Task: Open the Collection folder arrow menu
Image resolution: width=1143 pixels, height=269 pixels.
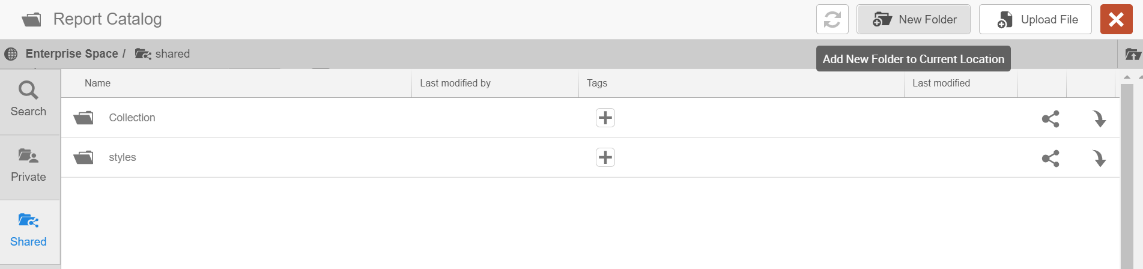Action: pos(1099,119)
